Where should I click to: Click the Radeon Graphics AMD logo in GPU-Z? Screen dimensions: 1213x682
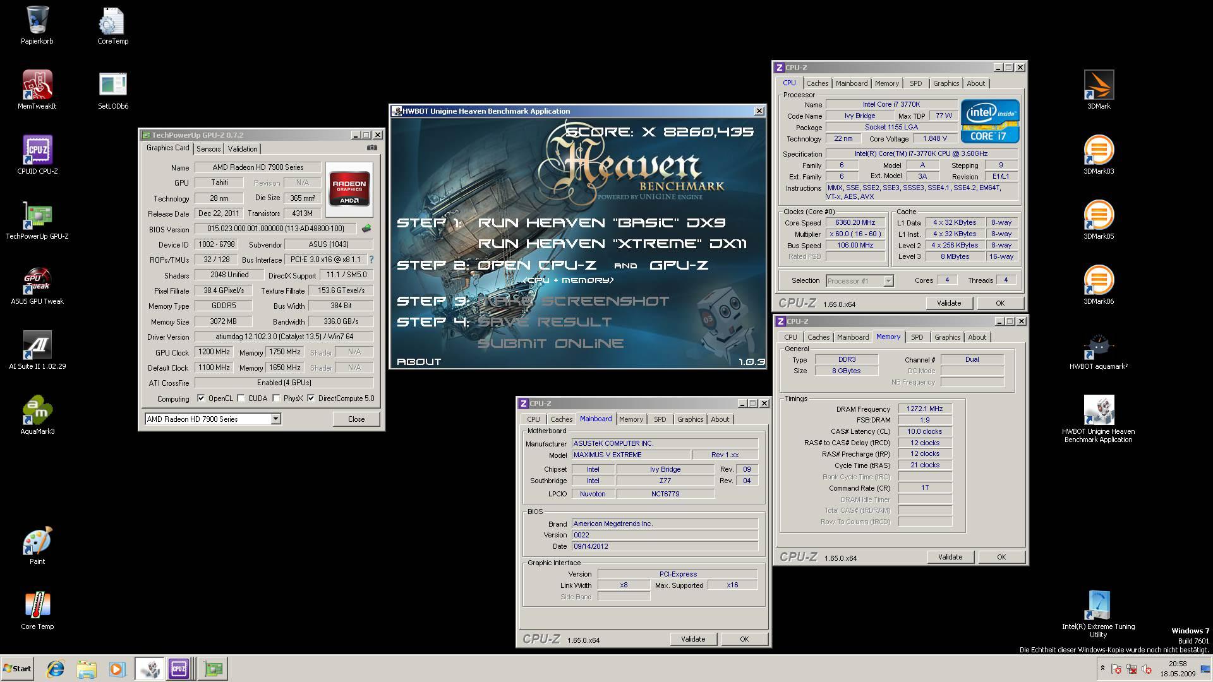point(349,189)
